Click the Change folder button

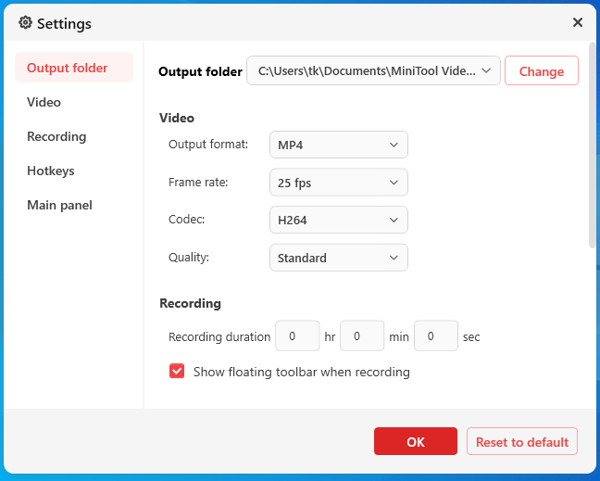541,70
